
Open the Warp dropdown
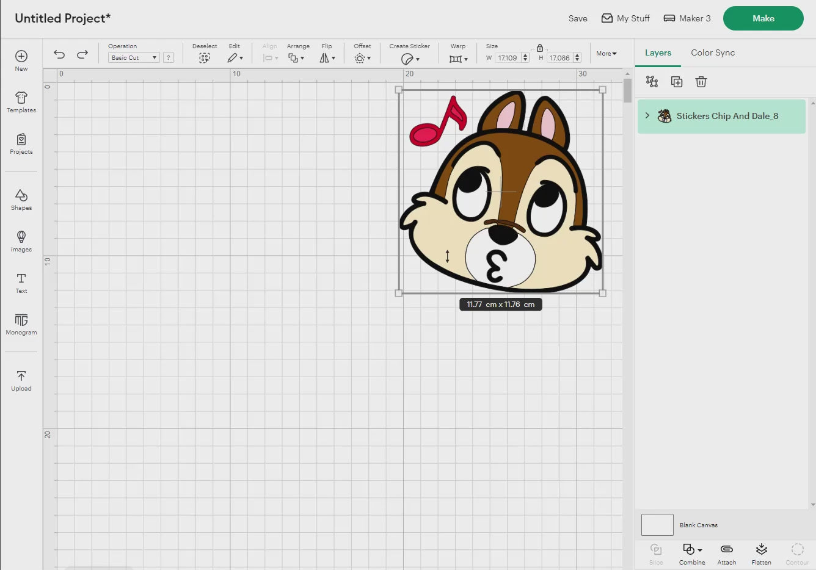tap(458, 59)
